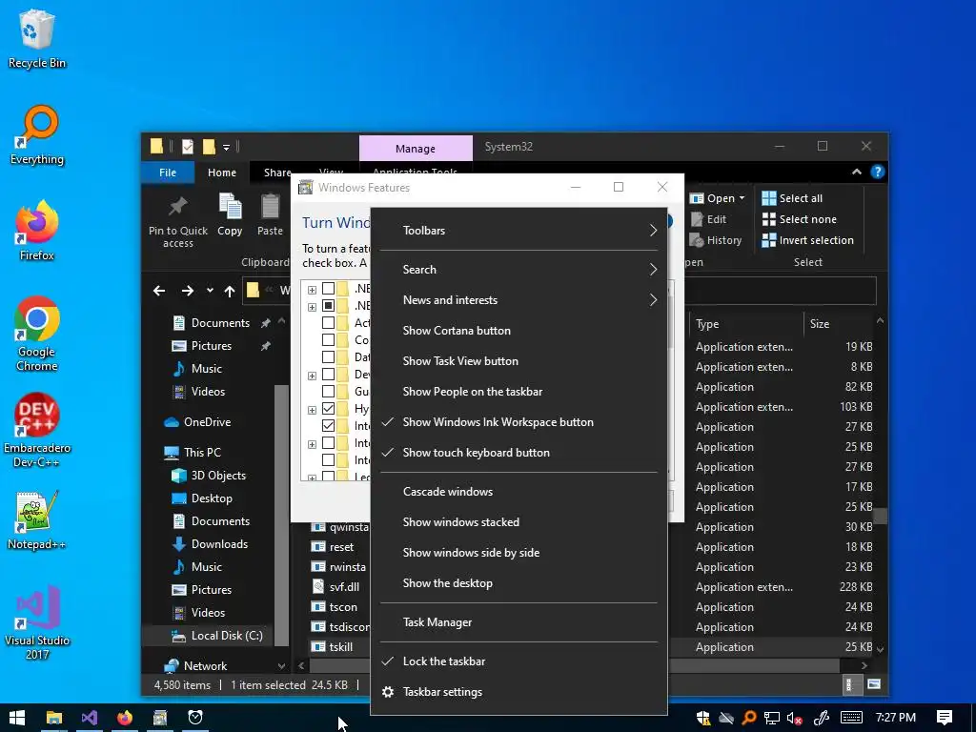
Task: Sort by the Size column header
Action: tap(839, 324)
